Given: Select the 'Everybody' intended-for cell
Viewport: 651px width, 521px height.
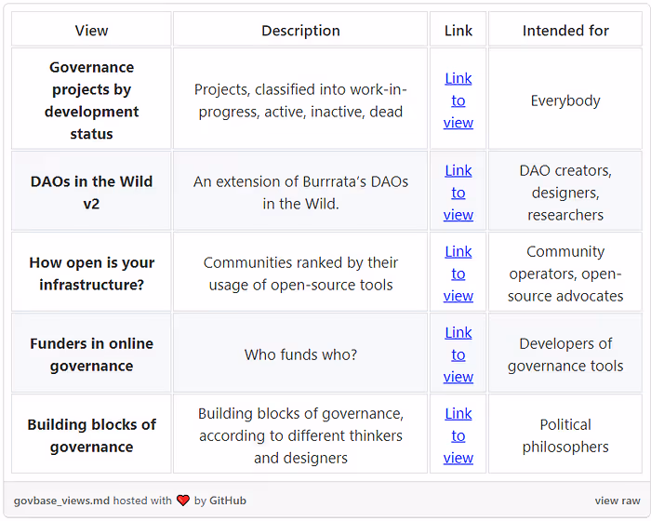Looking at the screenshot, I should (565, 100).
